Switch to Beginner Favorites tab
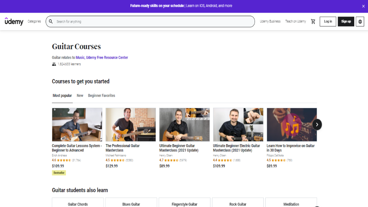The width and height of the screenshot is (368, 207). [102, 96]
